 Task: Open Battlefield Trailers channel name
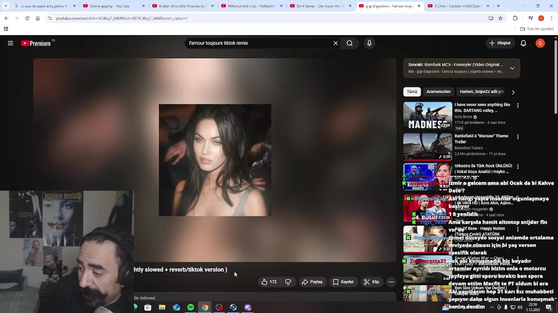pyautogui.click(x=469, y=148)
